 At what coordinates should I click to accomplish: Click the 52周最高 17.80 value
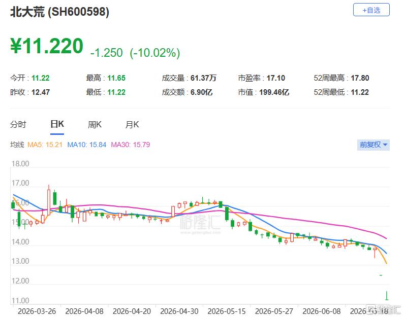coord(360,78)
